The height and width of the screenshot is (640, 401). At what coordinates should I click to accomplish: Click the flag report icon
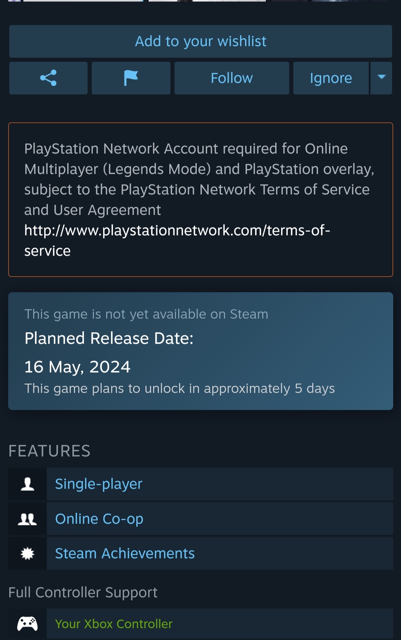click(131, 78)
